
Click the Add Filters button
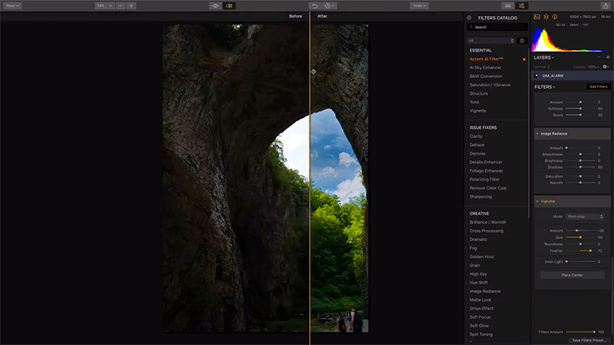[x=597, y=86]
